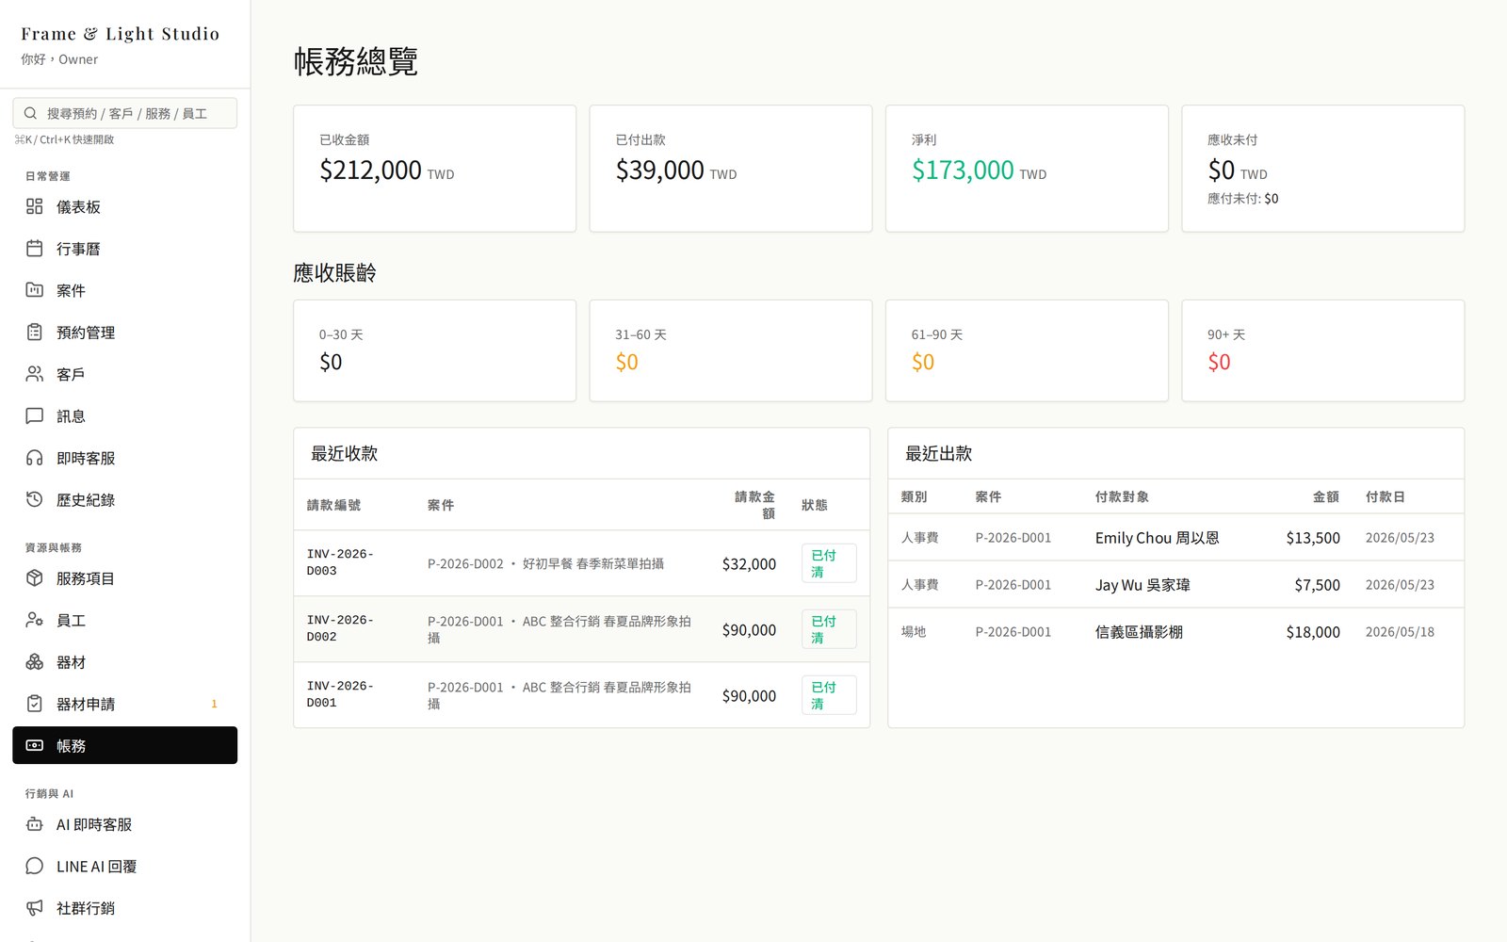Click the 已付清 badge for INV-2026-D003
1507x942 pixels.
coord(829,563)
